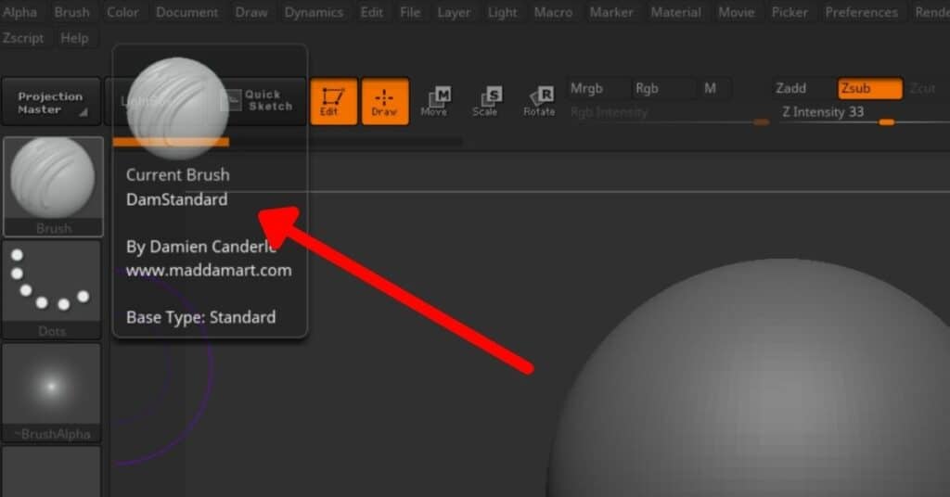Select the Draw mode icon

tap(384, 101)
